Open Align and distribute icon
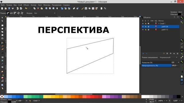This screenshot has height=103, width=184. 97,8
